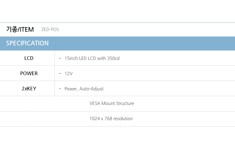Click the word 'VESA'
The image size is (235, 143).
(x=95, y=103)
